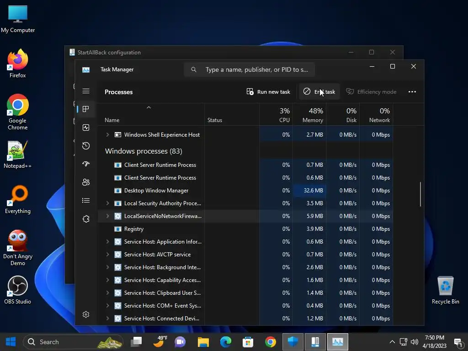Expand LocalServiceNoNetworkFirewall row
The width and height of the screenshot is (468, 351).
[107, 216]
